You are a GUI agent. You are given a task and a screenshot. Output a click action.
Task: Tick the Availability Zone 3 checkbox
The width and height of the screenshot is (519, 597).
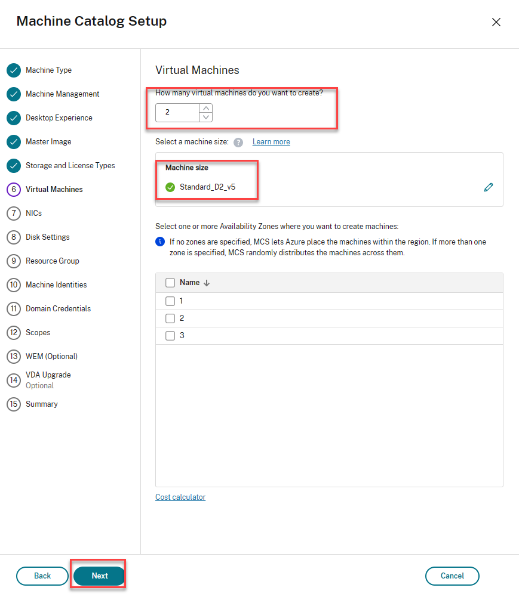(x=170, y=336)
